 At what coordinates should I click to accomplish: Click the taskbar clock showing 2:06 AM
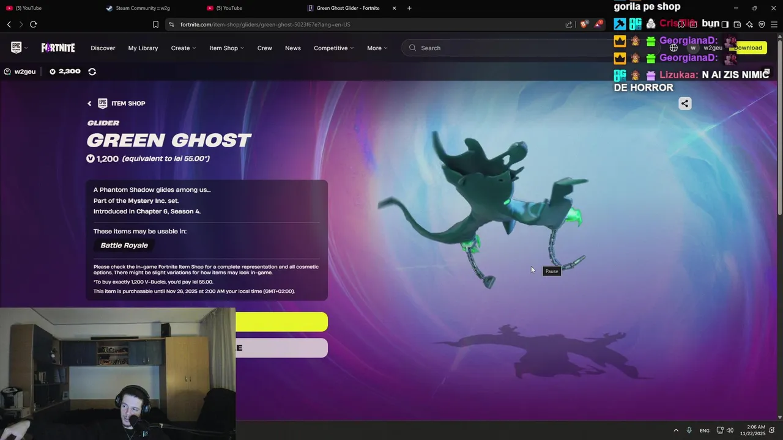[753, 430]
